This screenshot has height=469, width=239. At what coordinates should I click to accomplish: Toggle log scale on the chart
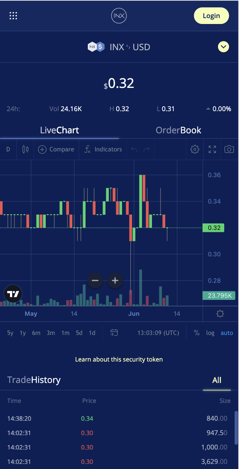click(x=210, y=333)
